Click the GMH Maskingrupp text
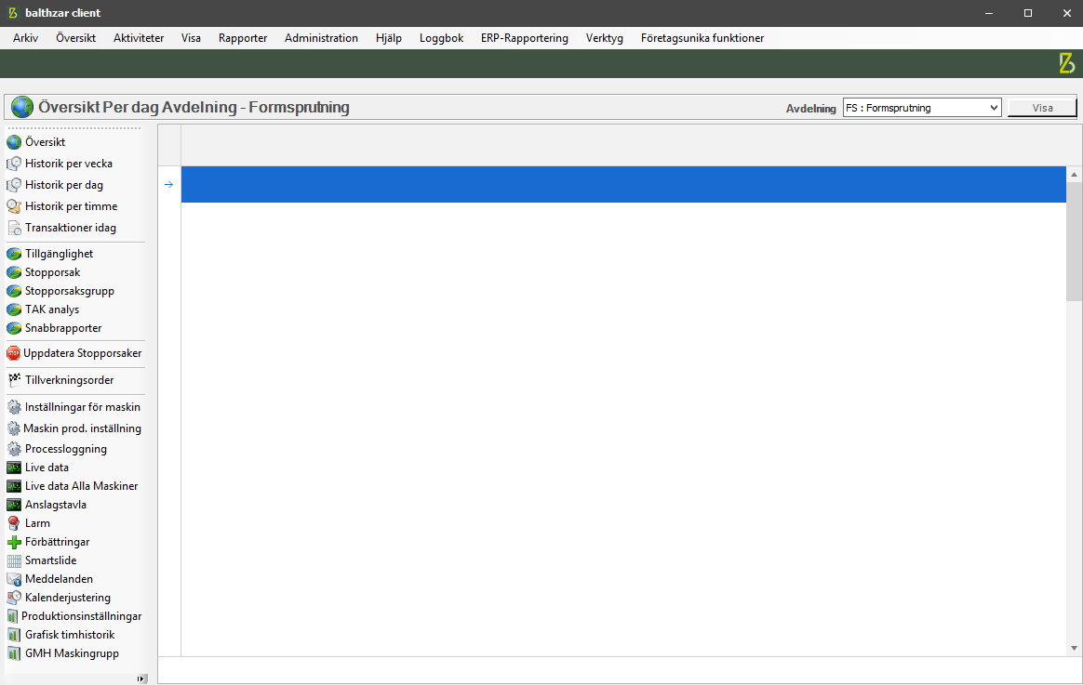Image resolution: width=1083 pixels, height=685 pixels. (x=72, y=654)
